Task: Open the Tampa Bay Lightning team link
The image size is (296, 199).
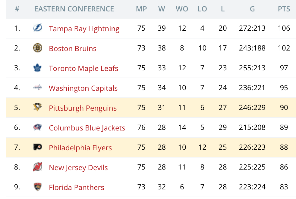Action: pos(84,29)
